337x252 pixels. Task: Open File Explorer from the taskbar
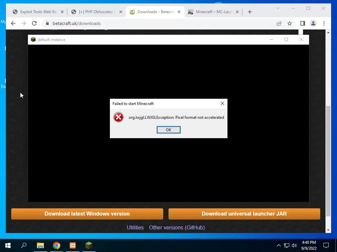click(x=40, y=245)
